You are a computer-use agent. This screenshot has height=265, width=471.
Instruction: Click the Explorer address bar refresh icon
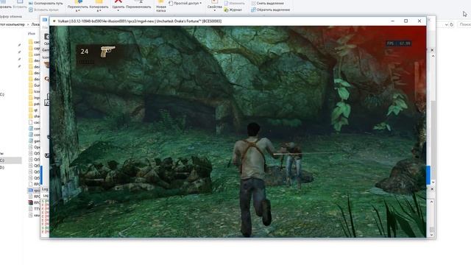(451, 24)
